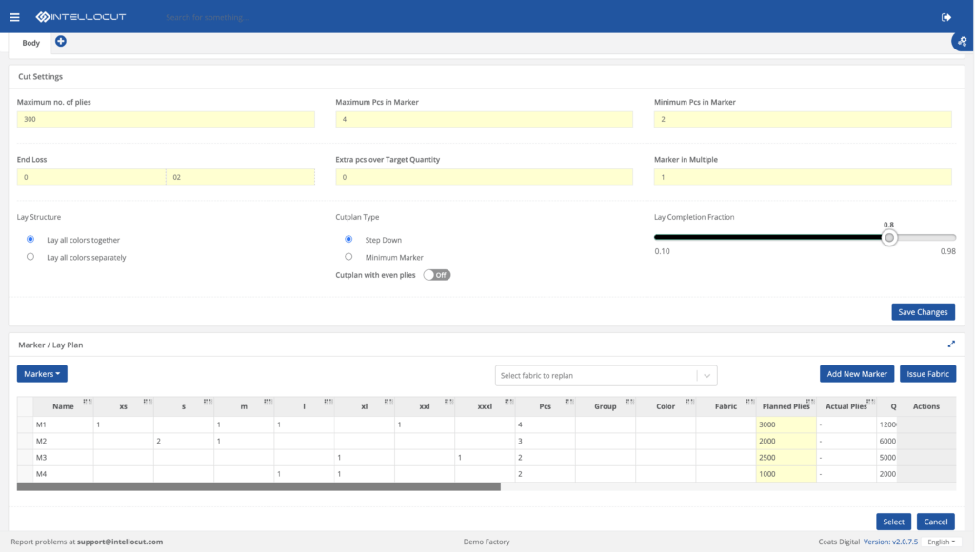Switch to the Body tab

point(30,42)
